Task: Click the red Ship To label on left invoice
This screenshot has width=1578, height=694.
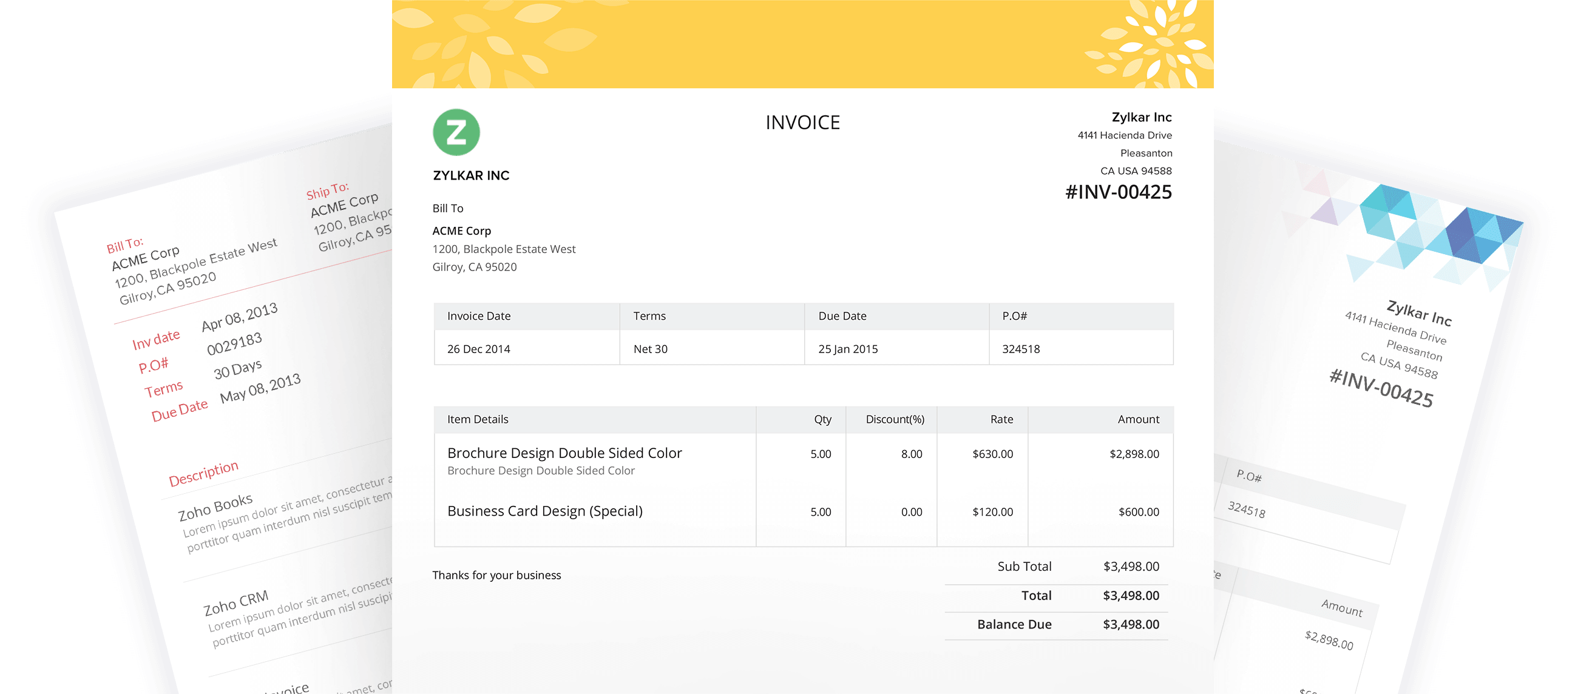Action: 328,194
